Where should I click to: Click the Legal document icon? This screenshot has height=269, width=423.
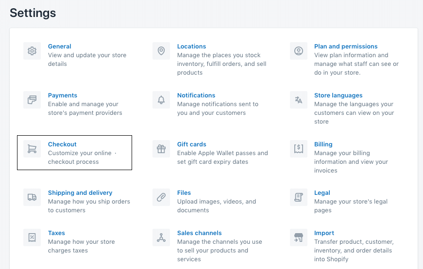click(x=298, y=197)
